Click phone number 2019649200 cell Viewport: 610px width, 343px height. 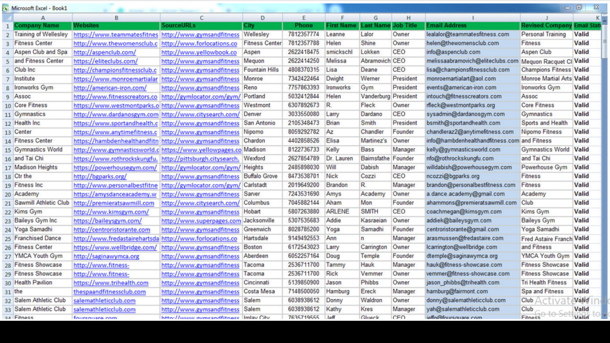coord(303,185)
